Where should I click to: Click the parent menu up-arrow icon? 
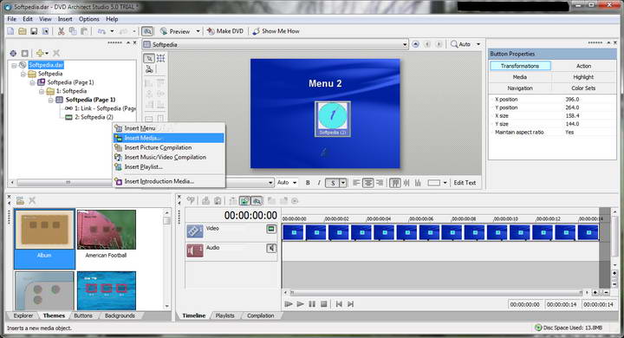pos(415,44)
